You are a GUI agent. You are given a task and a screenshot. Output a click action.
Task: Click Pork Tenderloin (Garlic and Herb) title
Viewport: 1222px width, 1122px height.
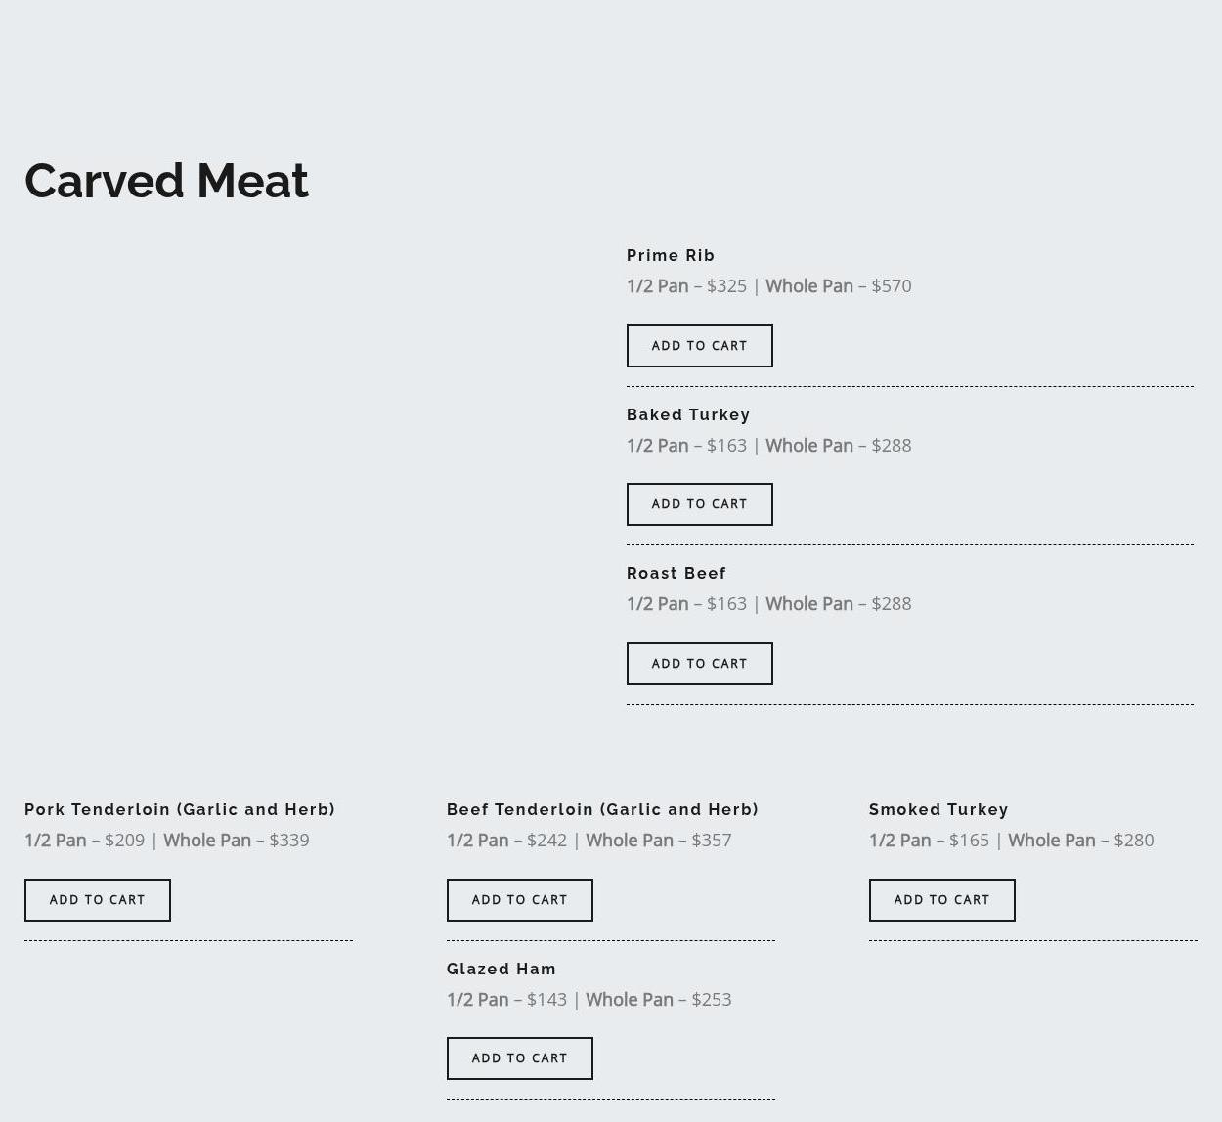pyautogui.click(x=180, y=810)
